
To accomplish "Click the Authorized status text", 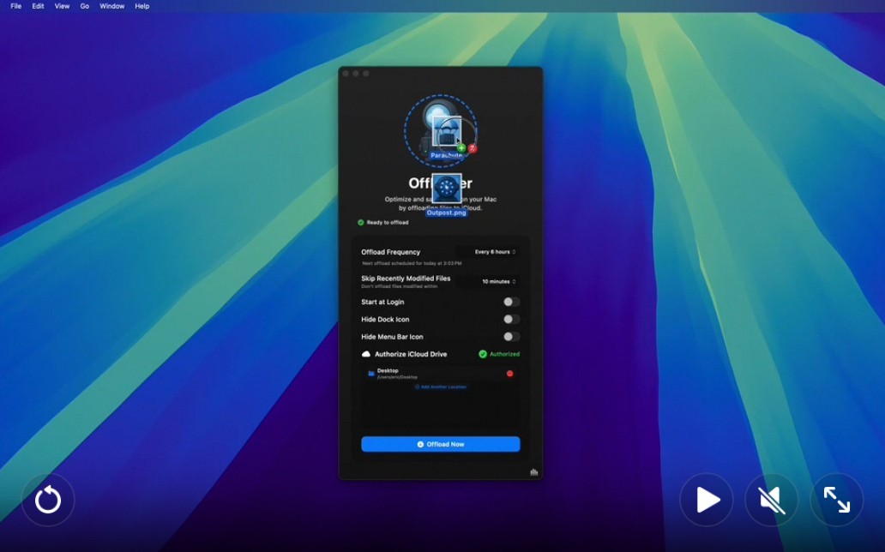I will (504, 354).
